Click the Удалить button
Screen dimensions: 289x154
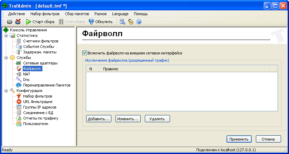point(157,119)
